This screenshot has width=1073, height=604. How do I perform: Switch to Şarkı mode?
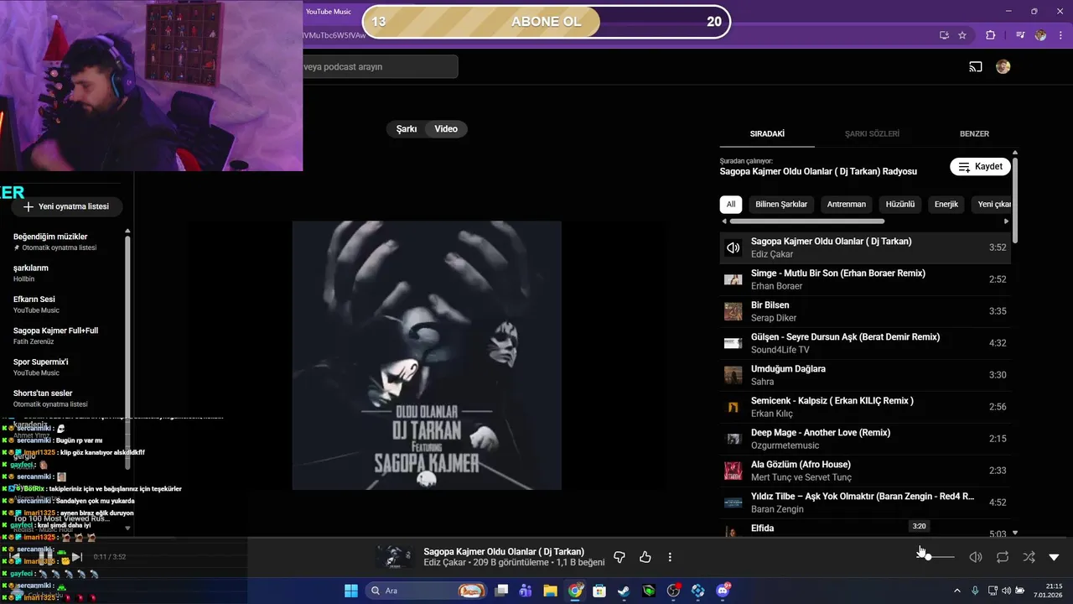pos(407,129)
